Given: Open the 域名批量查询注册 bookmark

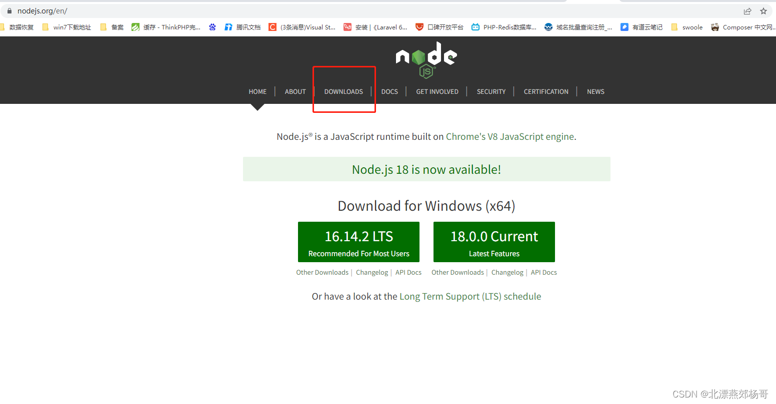Looking at the screenshot, I should [578, 27].
